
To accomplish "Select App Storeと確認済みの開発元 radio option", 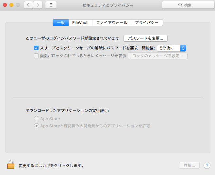I will (37, 126).
